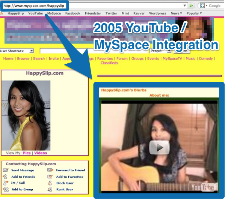Screen dimensions: 225x199
Task: Click the green Go arrow button
Action: (191, 6)
